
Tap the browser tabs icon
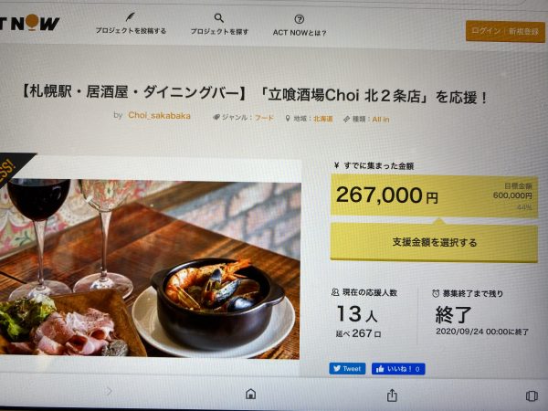coord(532,396)
